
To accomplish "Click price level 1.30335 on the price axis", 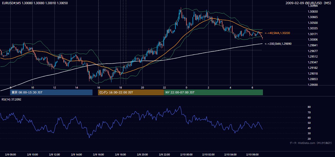I will pos(313,28).
